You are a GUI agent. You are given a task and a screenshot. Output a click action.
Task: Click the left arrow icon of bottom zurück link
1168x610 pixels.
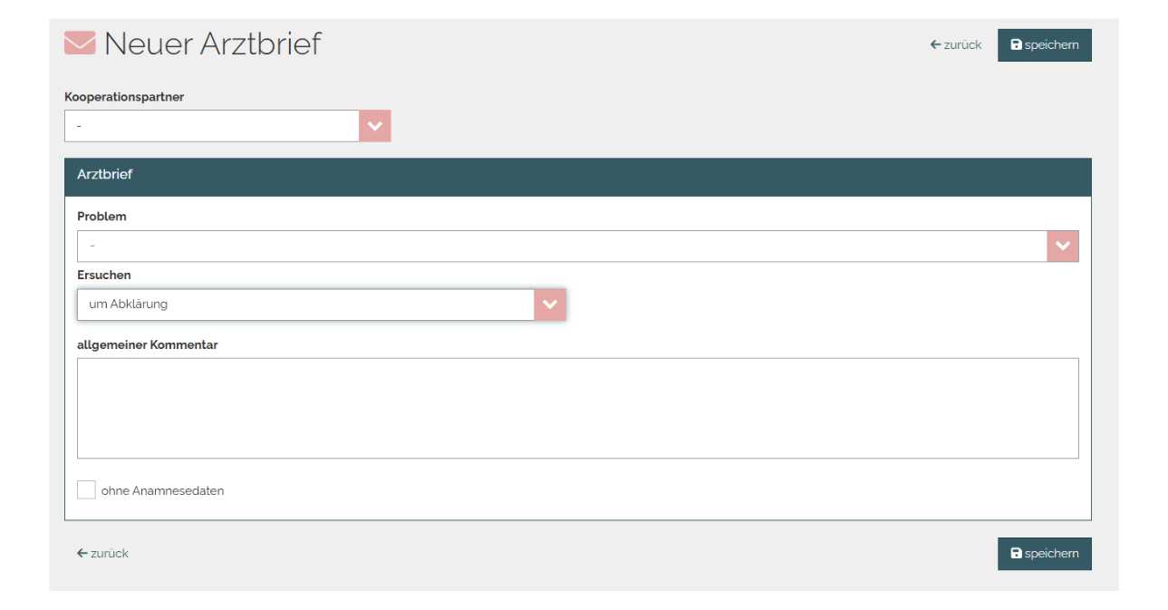click(x=82, y=553)
